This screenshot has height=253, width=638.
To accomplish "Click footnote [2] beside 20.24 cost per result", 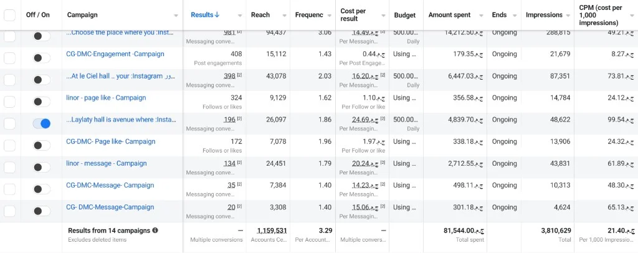I will [x=383, y=163].
